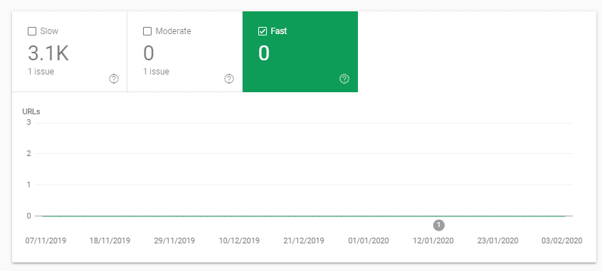This screenshot has height=271, width=602.
Task: Enable the Moderate checkbox
Action: (147, 31)
